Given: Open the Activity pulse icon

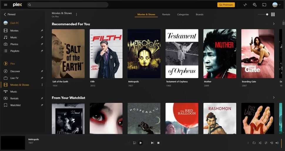Looking at the screenshot, I should pyautogui.click(x=245, y=5).
